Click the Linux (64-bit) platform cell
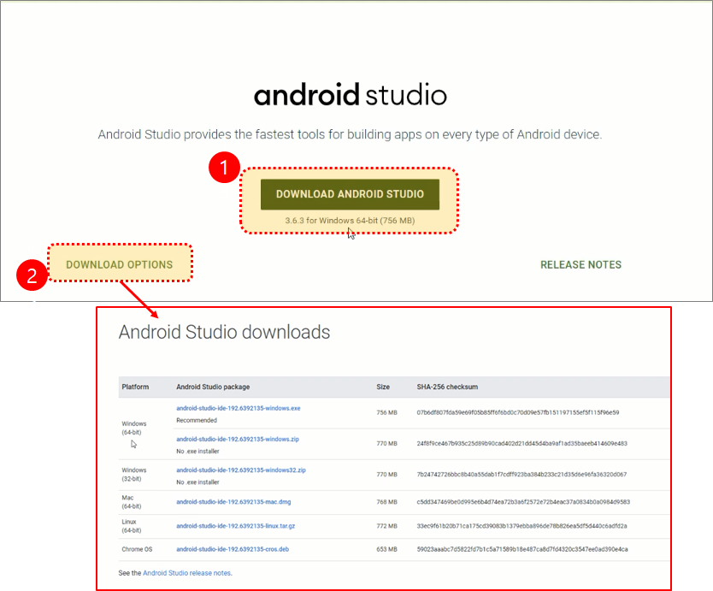 132,526
